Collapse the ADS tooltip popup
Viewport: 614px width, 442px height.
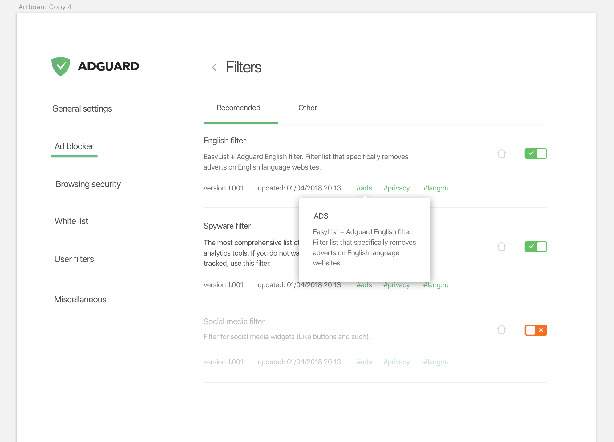pyautogui.click(x=364, y=188)
